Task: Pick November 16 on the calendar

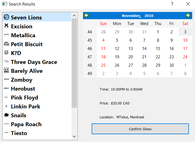Action: click(x=172, y=48)
